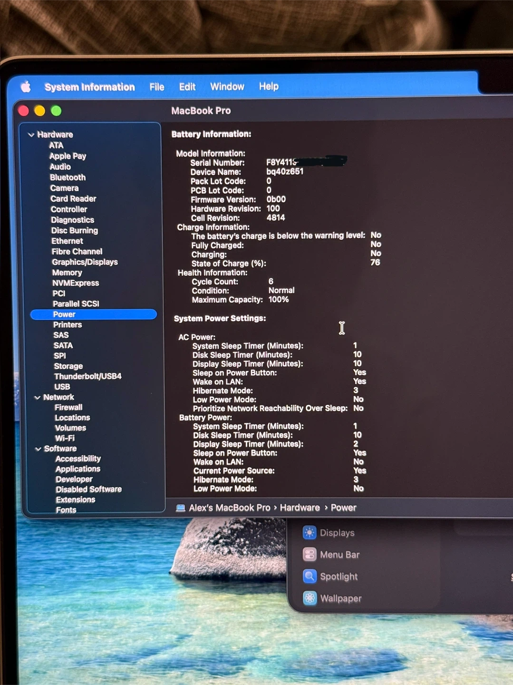Select Wi-Fi under Network
Screen dimensions: 513x685
[x=65, y=438]
